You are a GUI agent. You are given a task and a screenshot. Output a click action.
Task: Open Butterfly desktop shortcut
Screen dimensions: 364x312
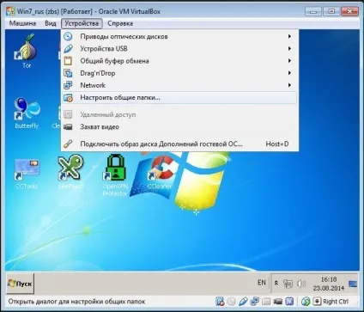click(27, 113)
